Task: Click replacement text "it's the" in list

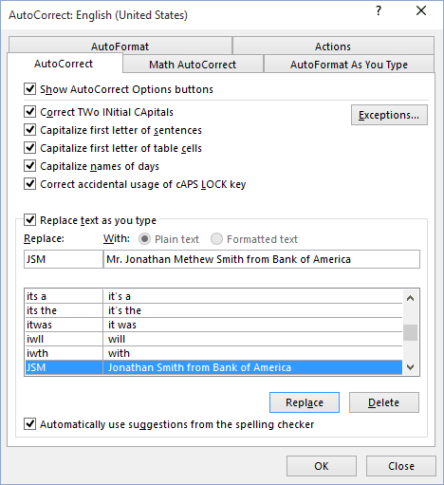Action: (x=124, y=310)
